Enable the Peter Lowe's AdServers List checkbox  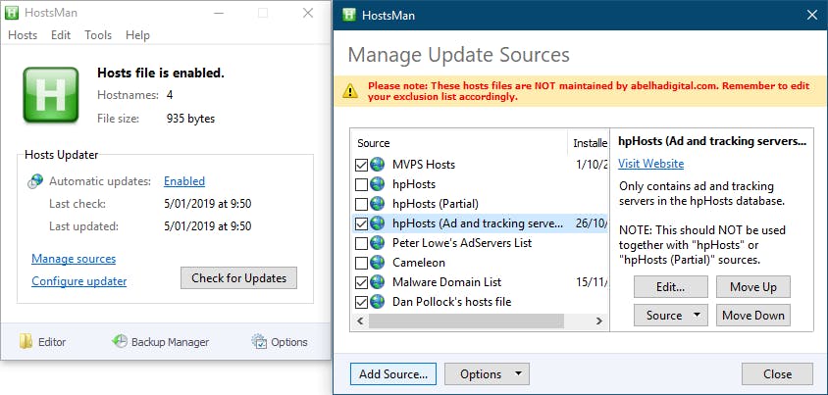(x=361, y=243)
